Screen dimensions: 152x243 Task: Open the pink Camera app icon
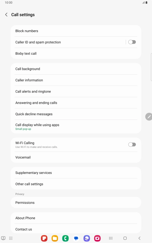[x=97, y=238]
